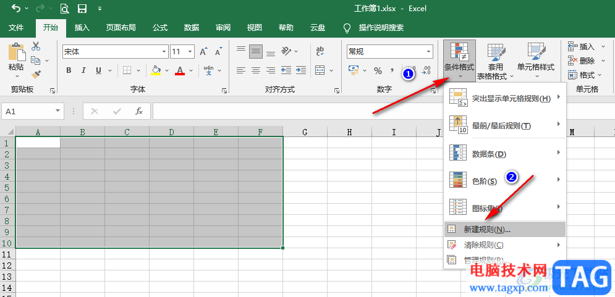Center text horizontally
Viewport: 615px width, 297px height.
coord(256,70)
